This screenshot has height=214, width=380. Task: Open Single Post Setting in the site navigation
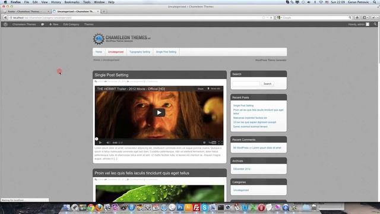(166, 52)
